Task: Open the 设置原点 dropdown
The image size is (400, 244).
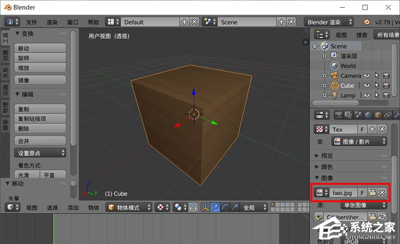Action: click(x=40, y=153)
